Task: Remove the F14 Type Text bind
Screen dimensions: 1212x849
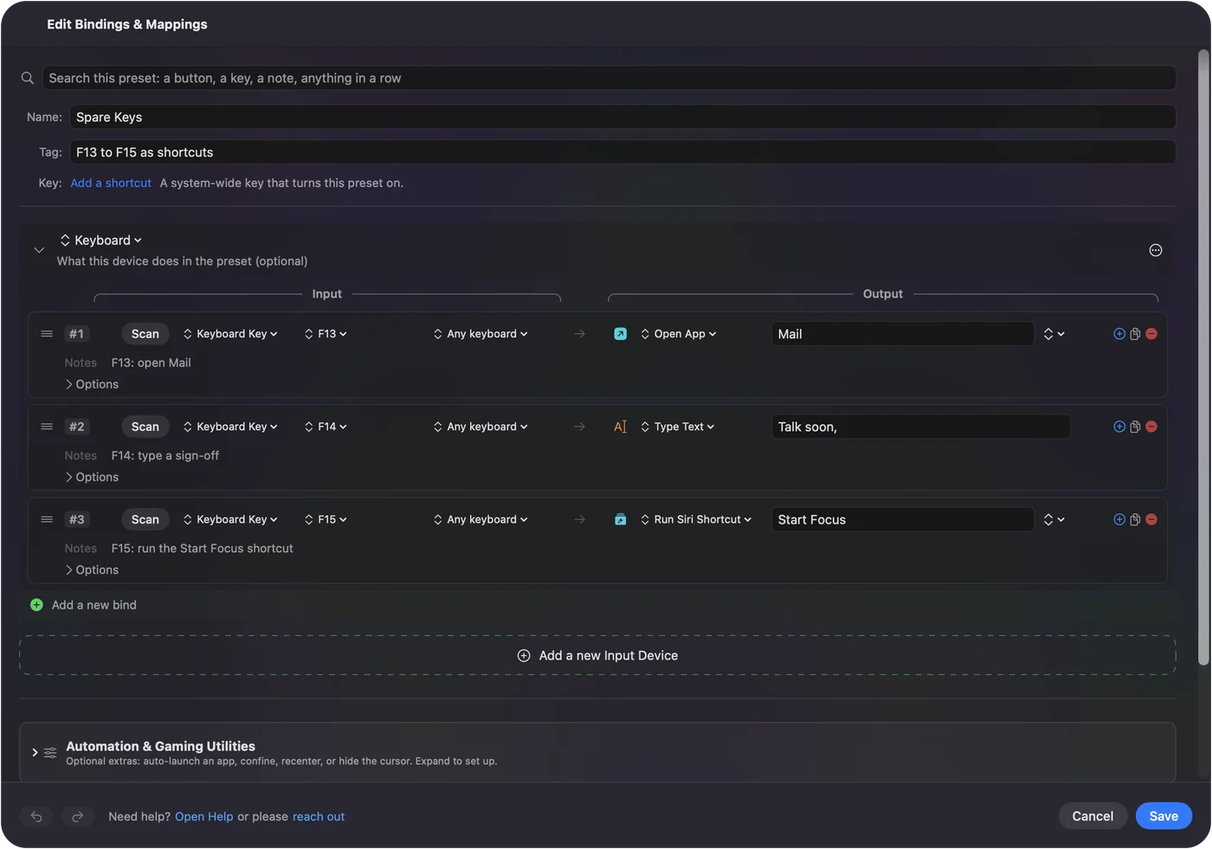Action: click(1151, 427)
